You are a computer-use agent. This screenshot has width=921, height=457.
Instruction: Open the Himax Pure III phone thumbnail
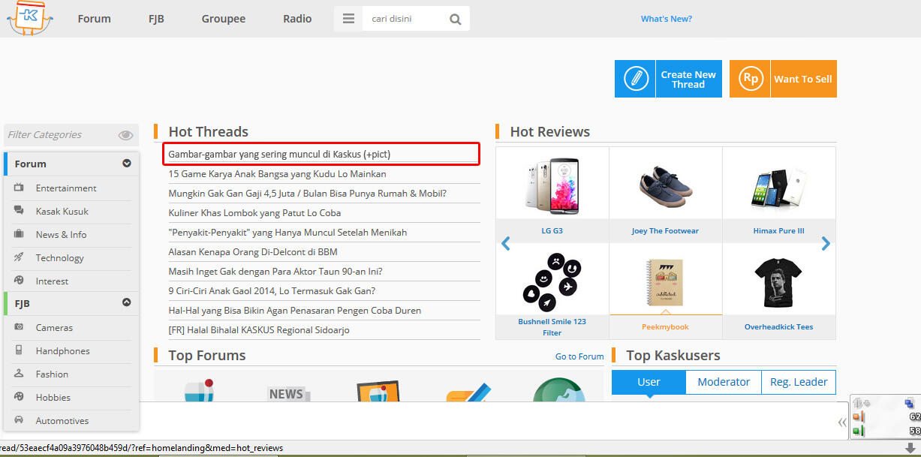click(x=778, y=188)
